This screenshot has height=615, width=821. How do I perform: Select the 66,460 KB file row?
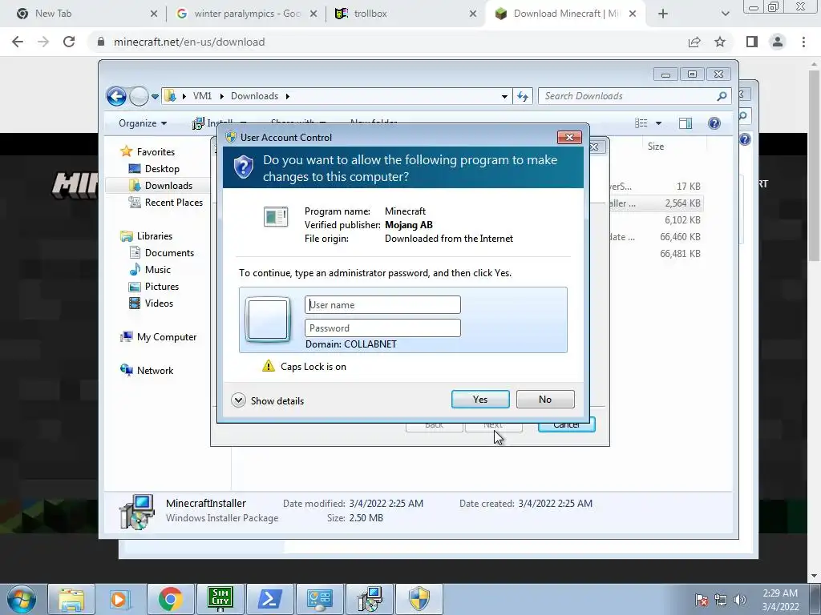coord(654,237)
